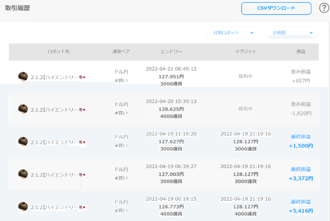Click robot avatar in 2022-04-19 00:19:15 row
This screenshot has height=221, width=330.
(x=23, y=207)
